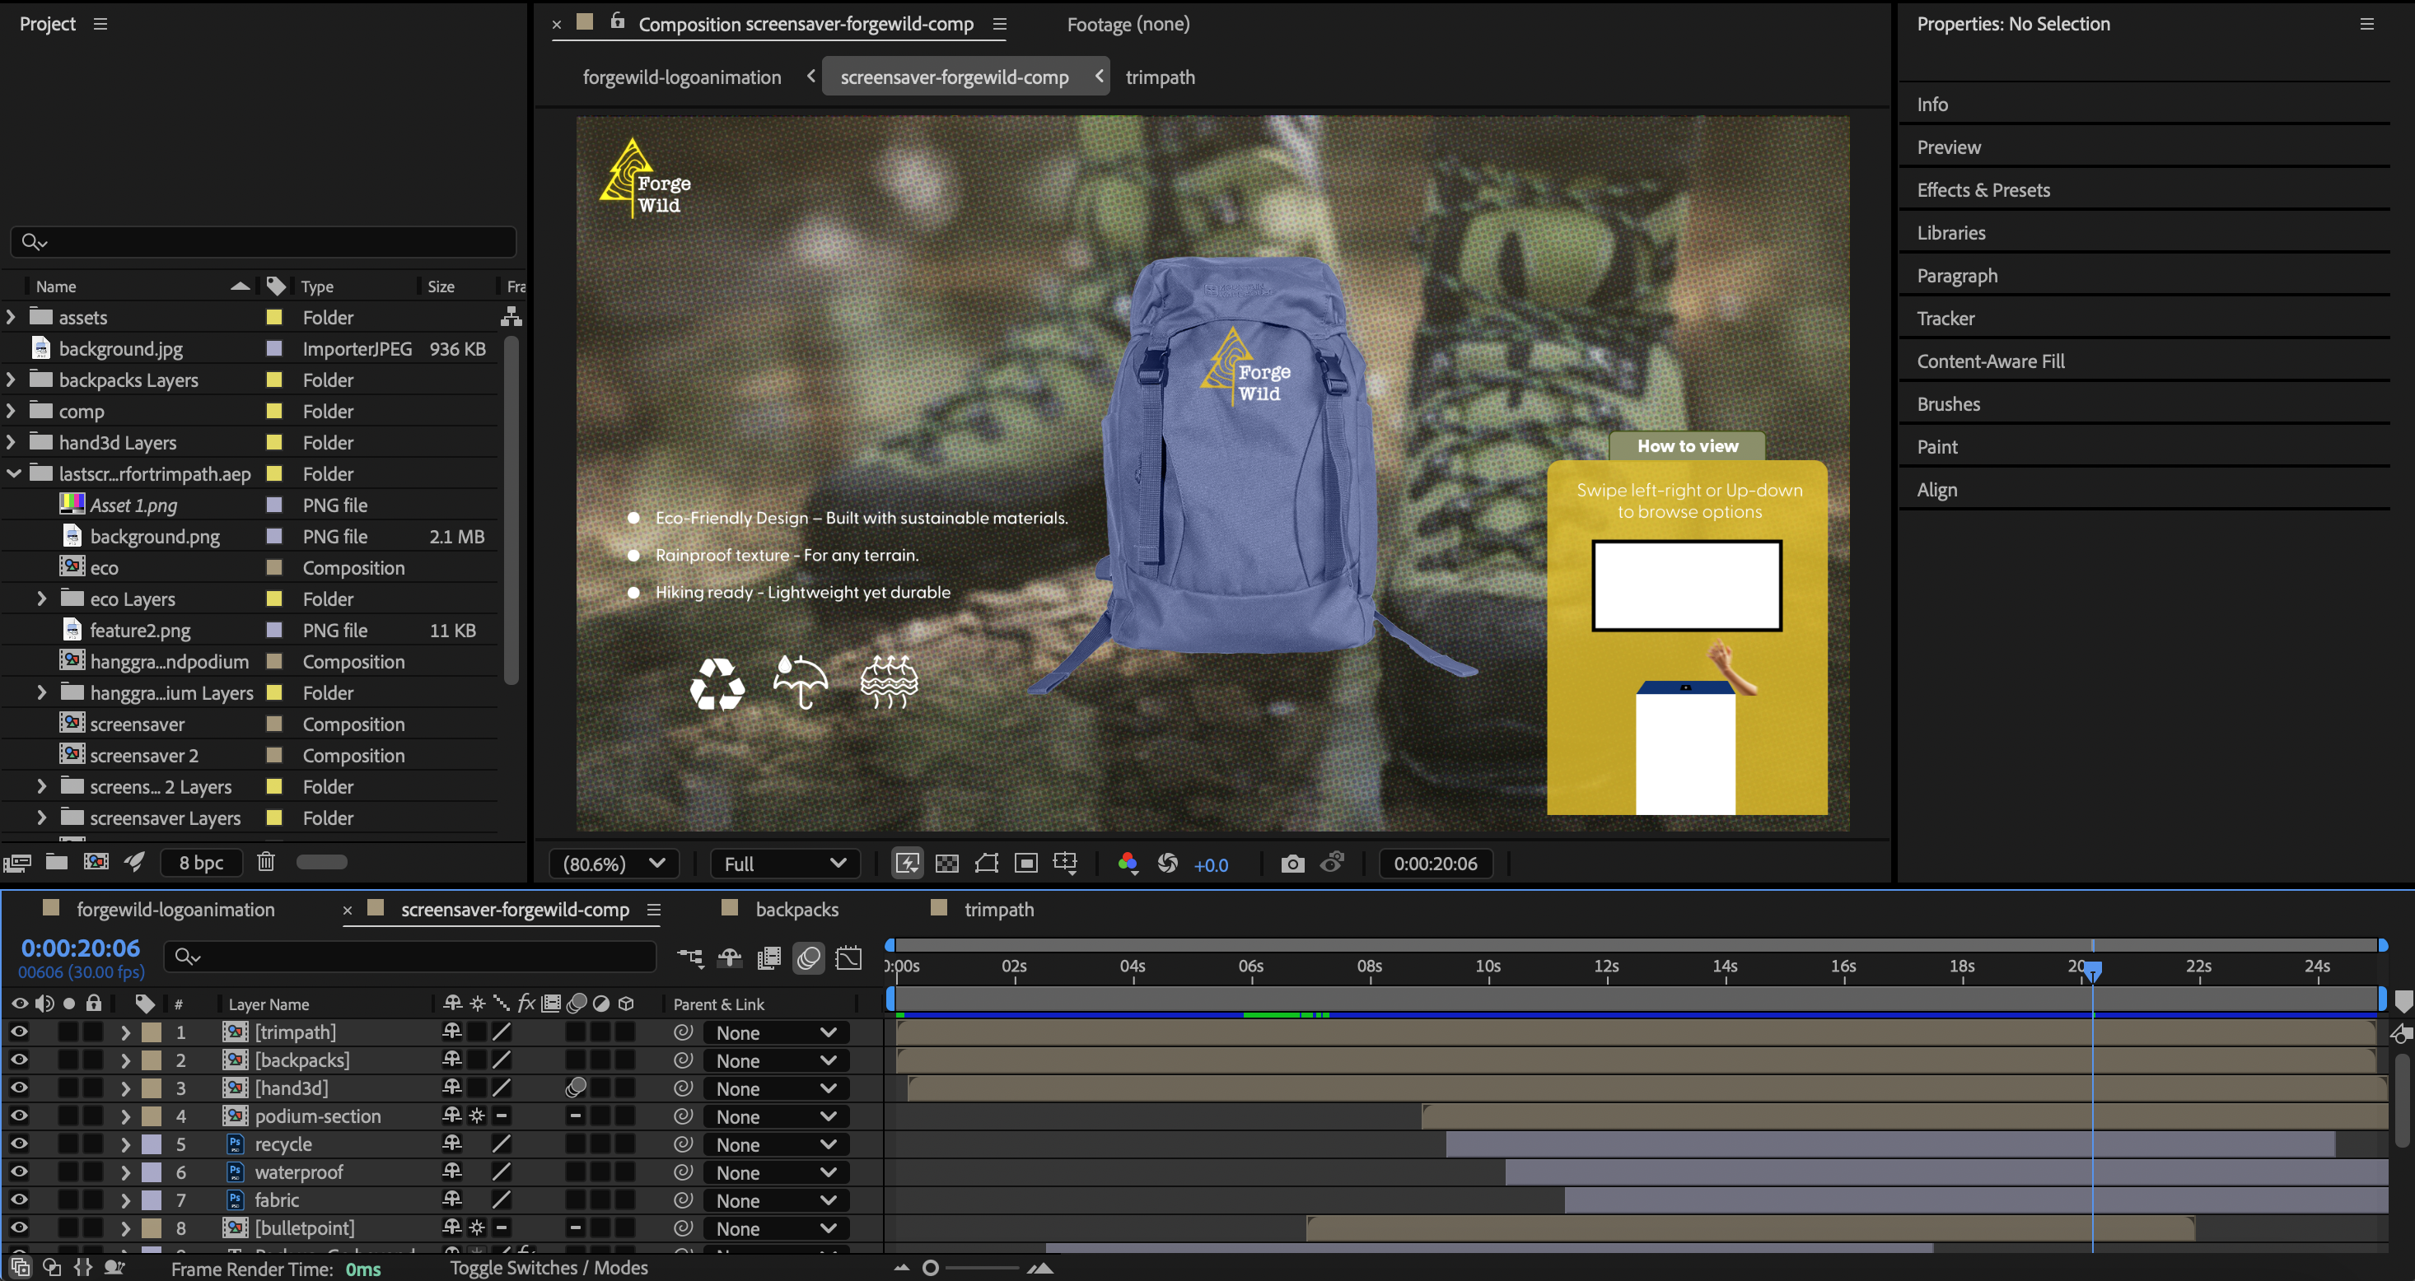Click the region of interest icon
This screenshot has height=1281, width=2415.
tap(1025, 864)
